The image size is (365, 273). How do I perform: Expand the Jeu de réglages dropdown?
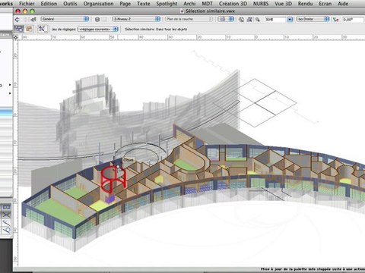point(98,30)
